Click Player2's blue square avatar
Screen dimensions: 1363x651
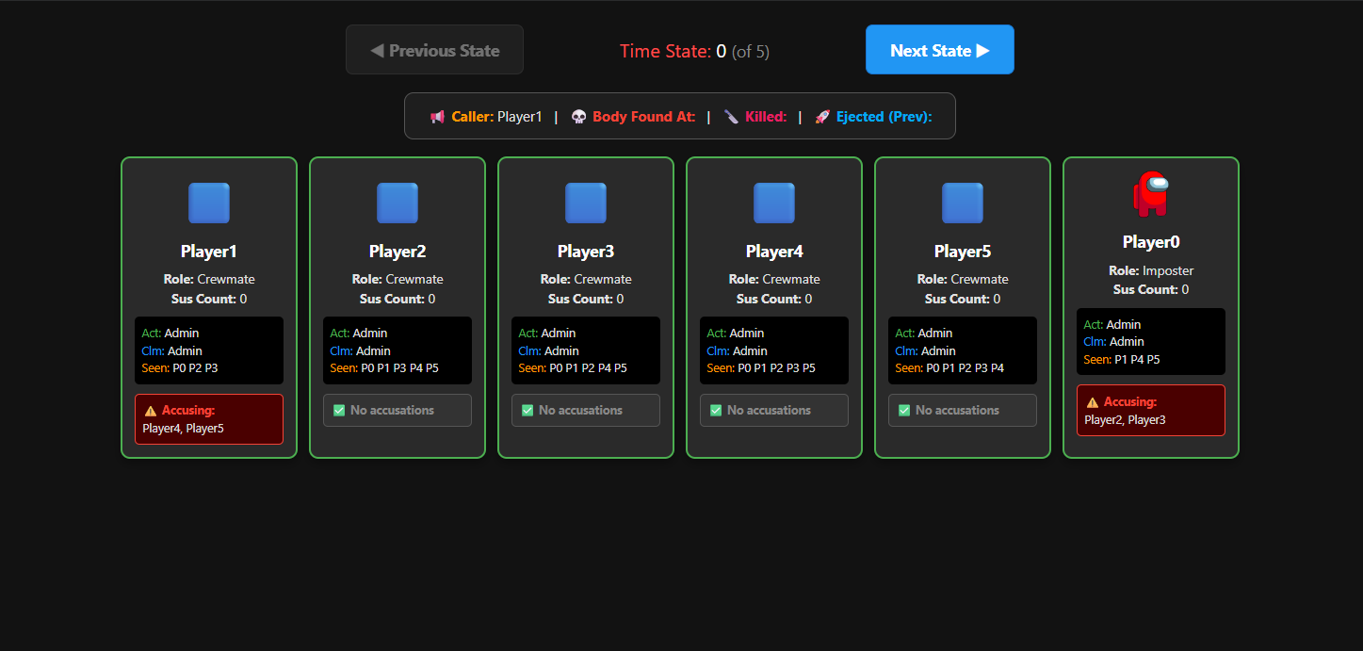[398, 203]
